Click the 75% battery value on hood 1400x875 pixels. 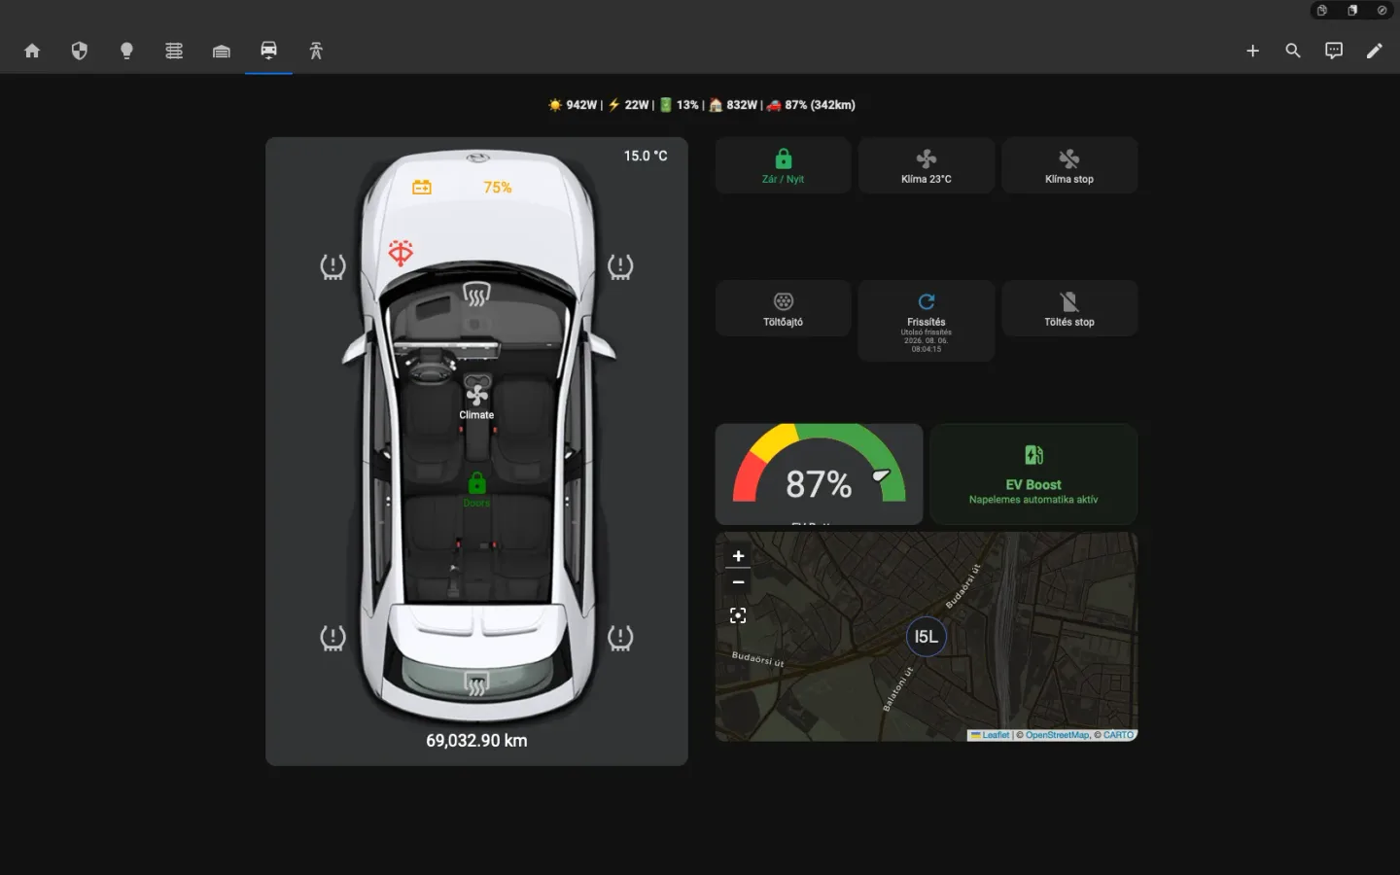tap(498, 188)
